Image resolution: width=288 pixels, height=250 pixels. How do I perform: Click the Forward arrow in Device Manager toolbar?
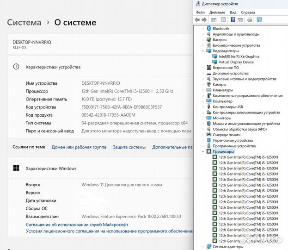[204, 20]
